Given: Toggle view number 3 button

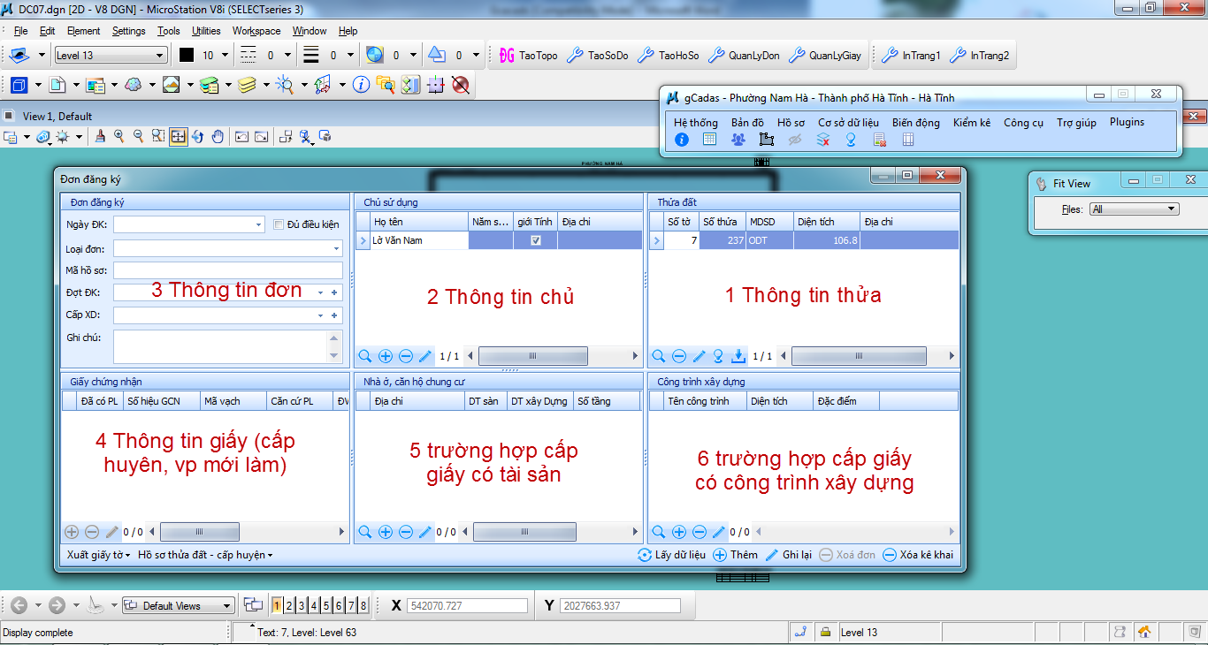Looking at the screenshot, I should (x=302, y=605).
